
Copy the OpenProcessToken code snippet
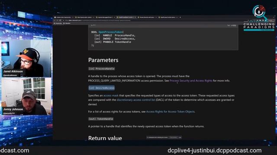click(232, 25)
